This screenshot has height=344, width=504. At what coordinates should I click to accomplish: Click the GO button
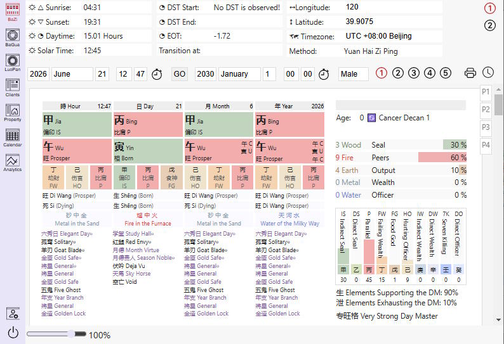pos(180,74)
